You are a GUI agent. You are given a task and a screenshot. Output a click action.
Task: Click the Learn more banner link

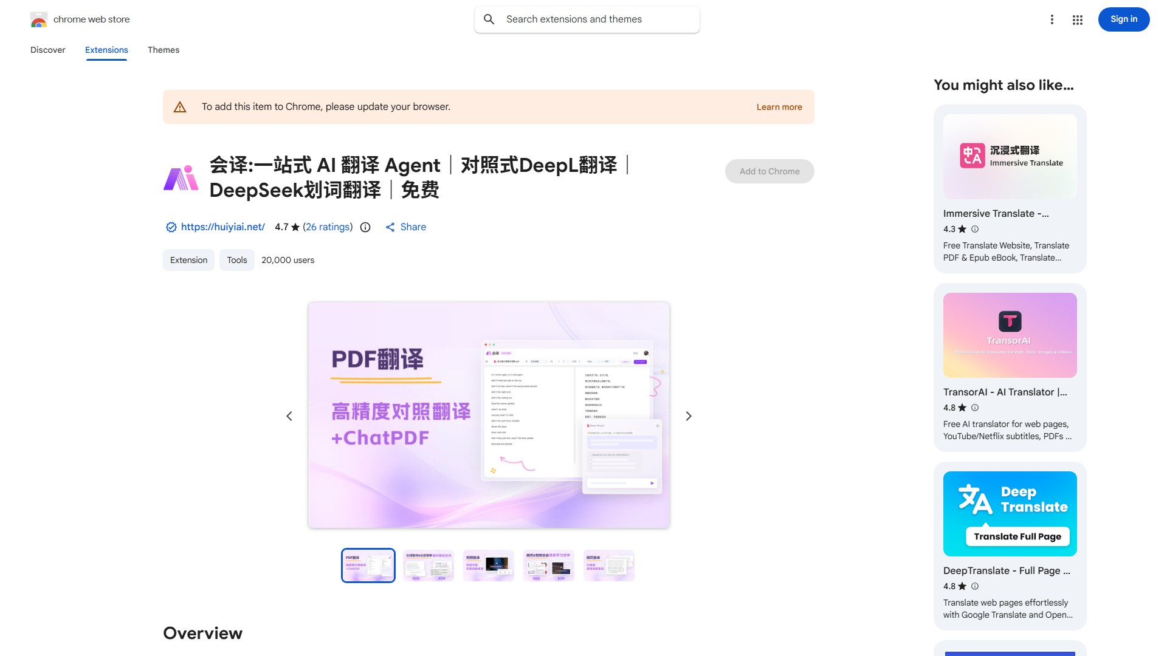tap(779, 106)
